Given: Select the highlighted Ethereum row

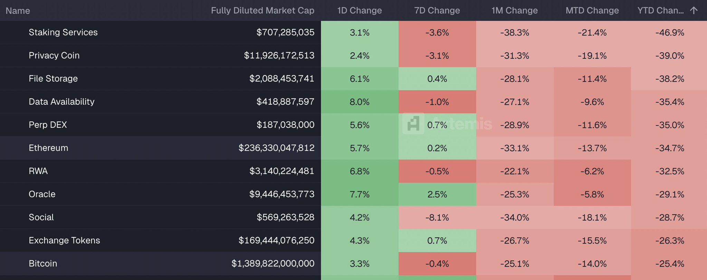Looking at the screenshot, I should point(48,148).
